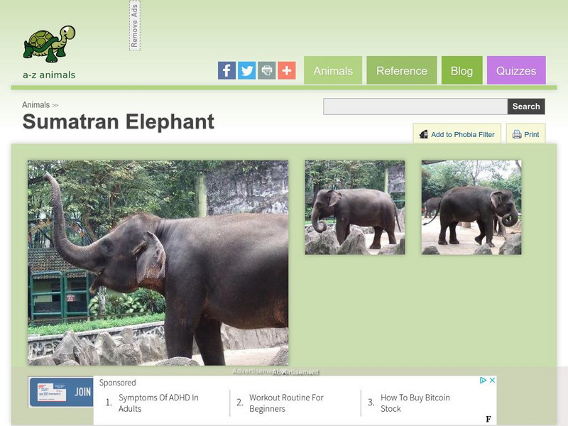Follow the Animals breadcrumb link
The width and height of the screenshot is (568, 426).
(x=36, y=104)
